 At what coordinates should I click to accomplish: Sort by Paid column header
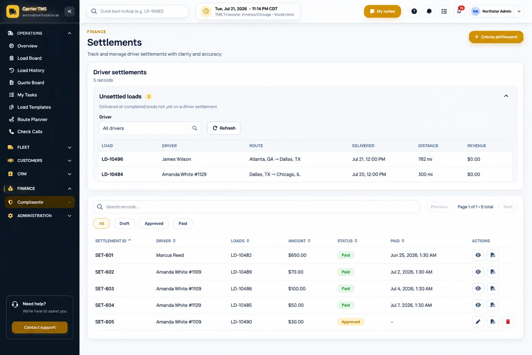[397, 241]
